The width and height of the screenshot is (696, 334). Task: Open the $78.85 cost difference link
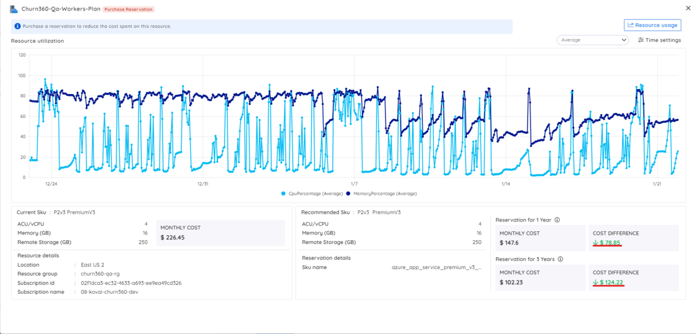coord(609,243)
